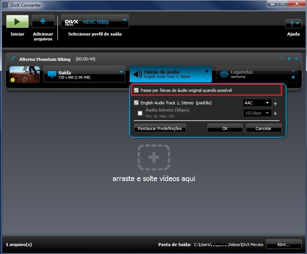Click Restaurar Predefinições button
The width and height of the screenshot is (307, 254).
click(x=160, y=128)
